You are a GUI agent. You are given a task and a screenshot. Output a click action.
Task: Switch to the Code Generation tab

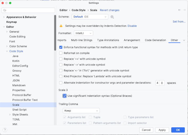155,40
